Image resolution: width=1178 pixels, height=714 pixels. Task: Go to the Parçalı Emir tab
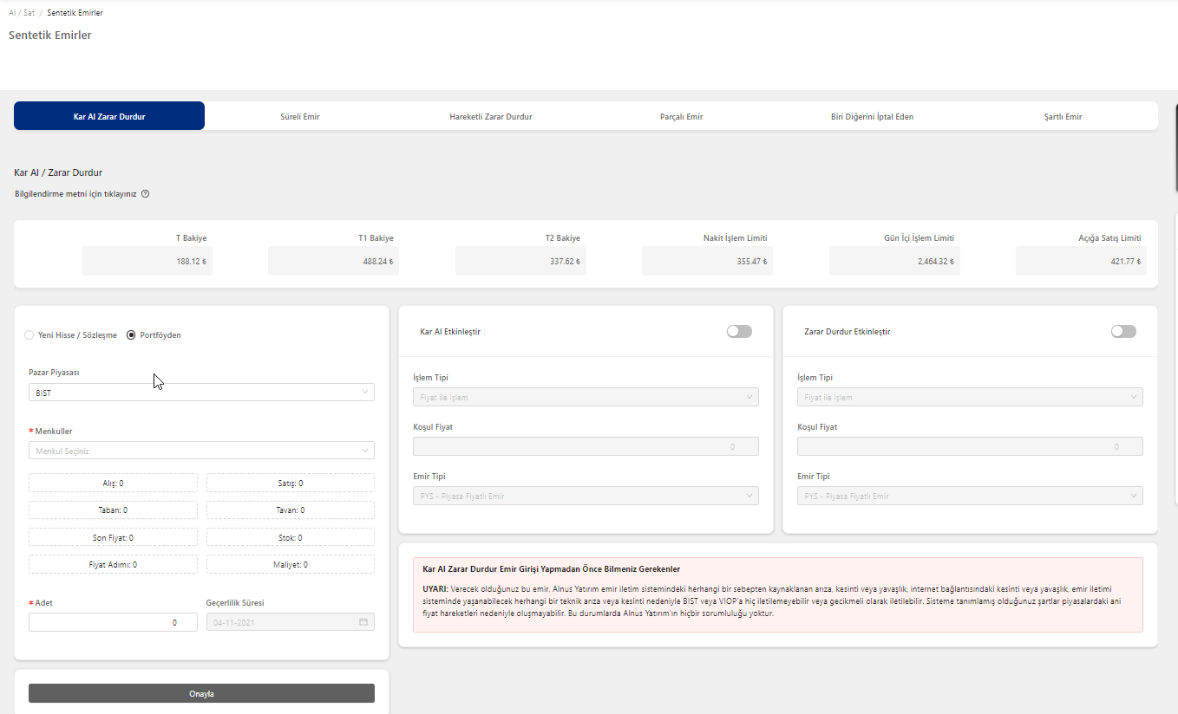[681, 117]
